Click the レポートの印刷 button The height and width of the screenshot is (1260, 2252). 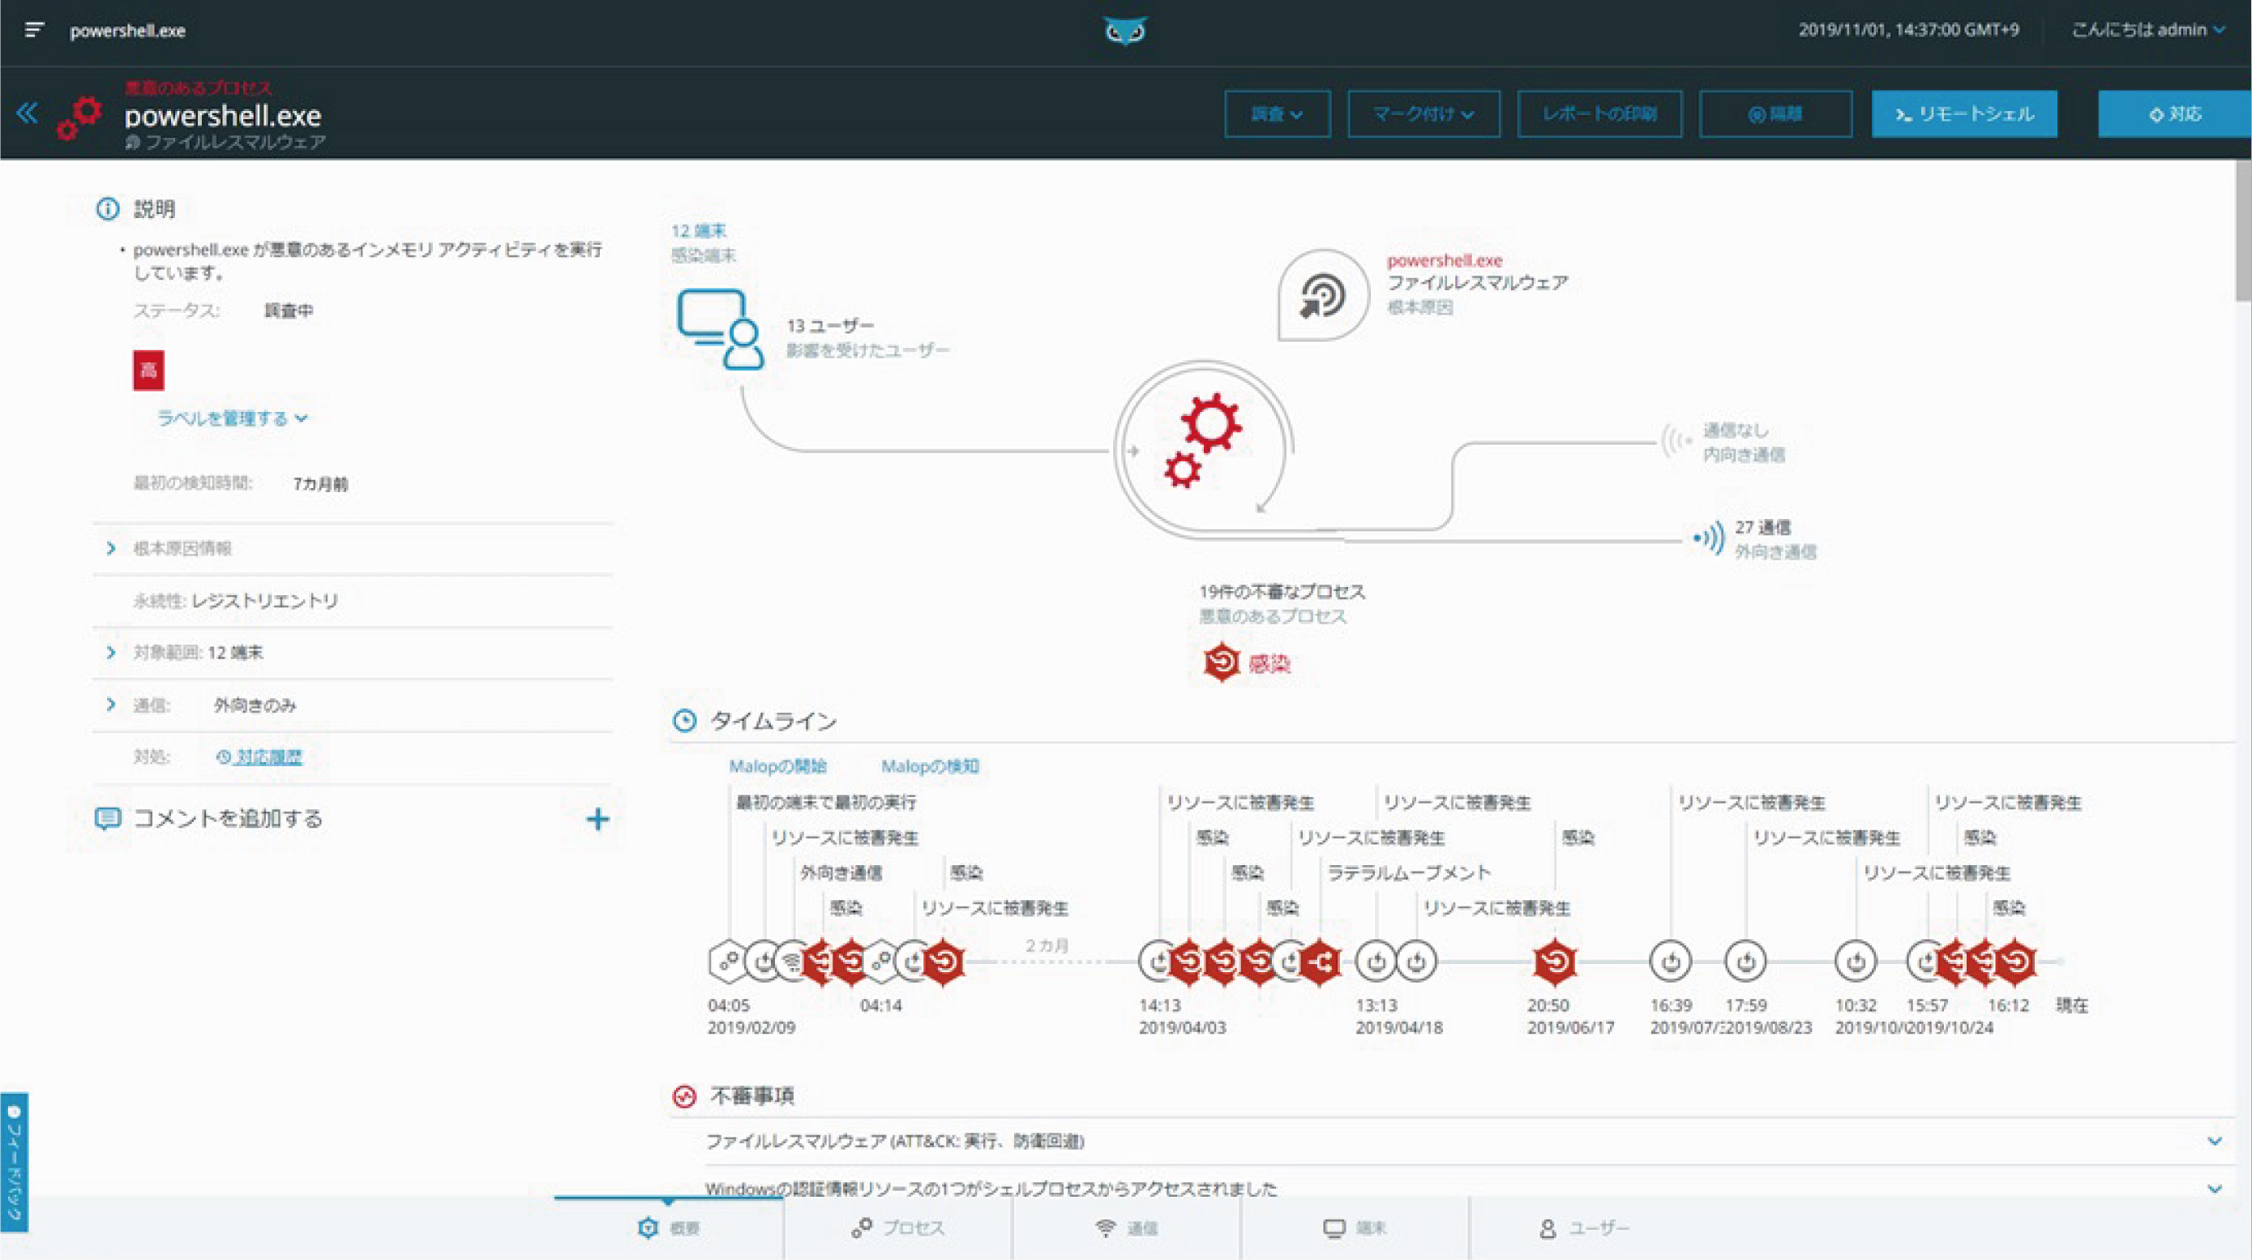tap(1600, 114)
